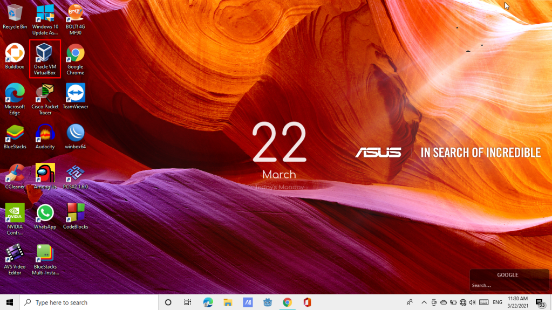The height and width of the screenshot is (310, 552).
Task: Click the taskbar search box
Action: pyautogui.click(x=89, y=302)
